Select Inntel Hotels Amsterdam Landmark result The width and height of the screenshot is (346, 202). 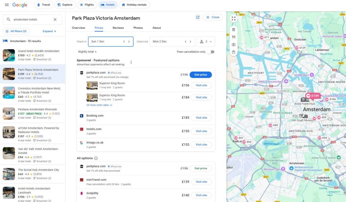[33, 193]
